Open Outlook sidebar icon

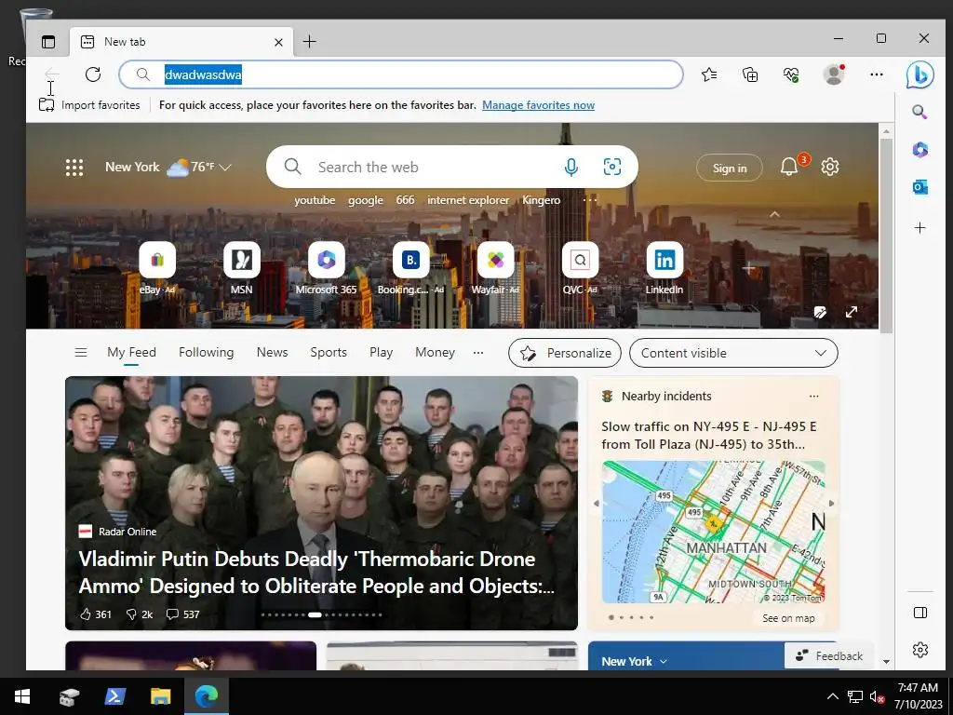click(920, 187)
